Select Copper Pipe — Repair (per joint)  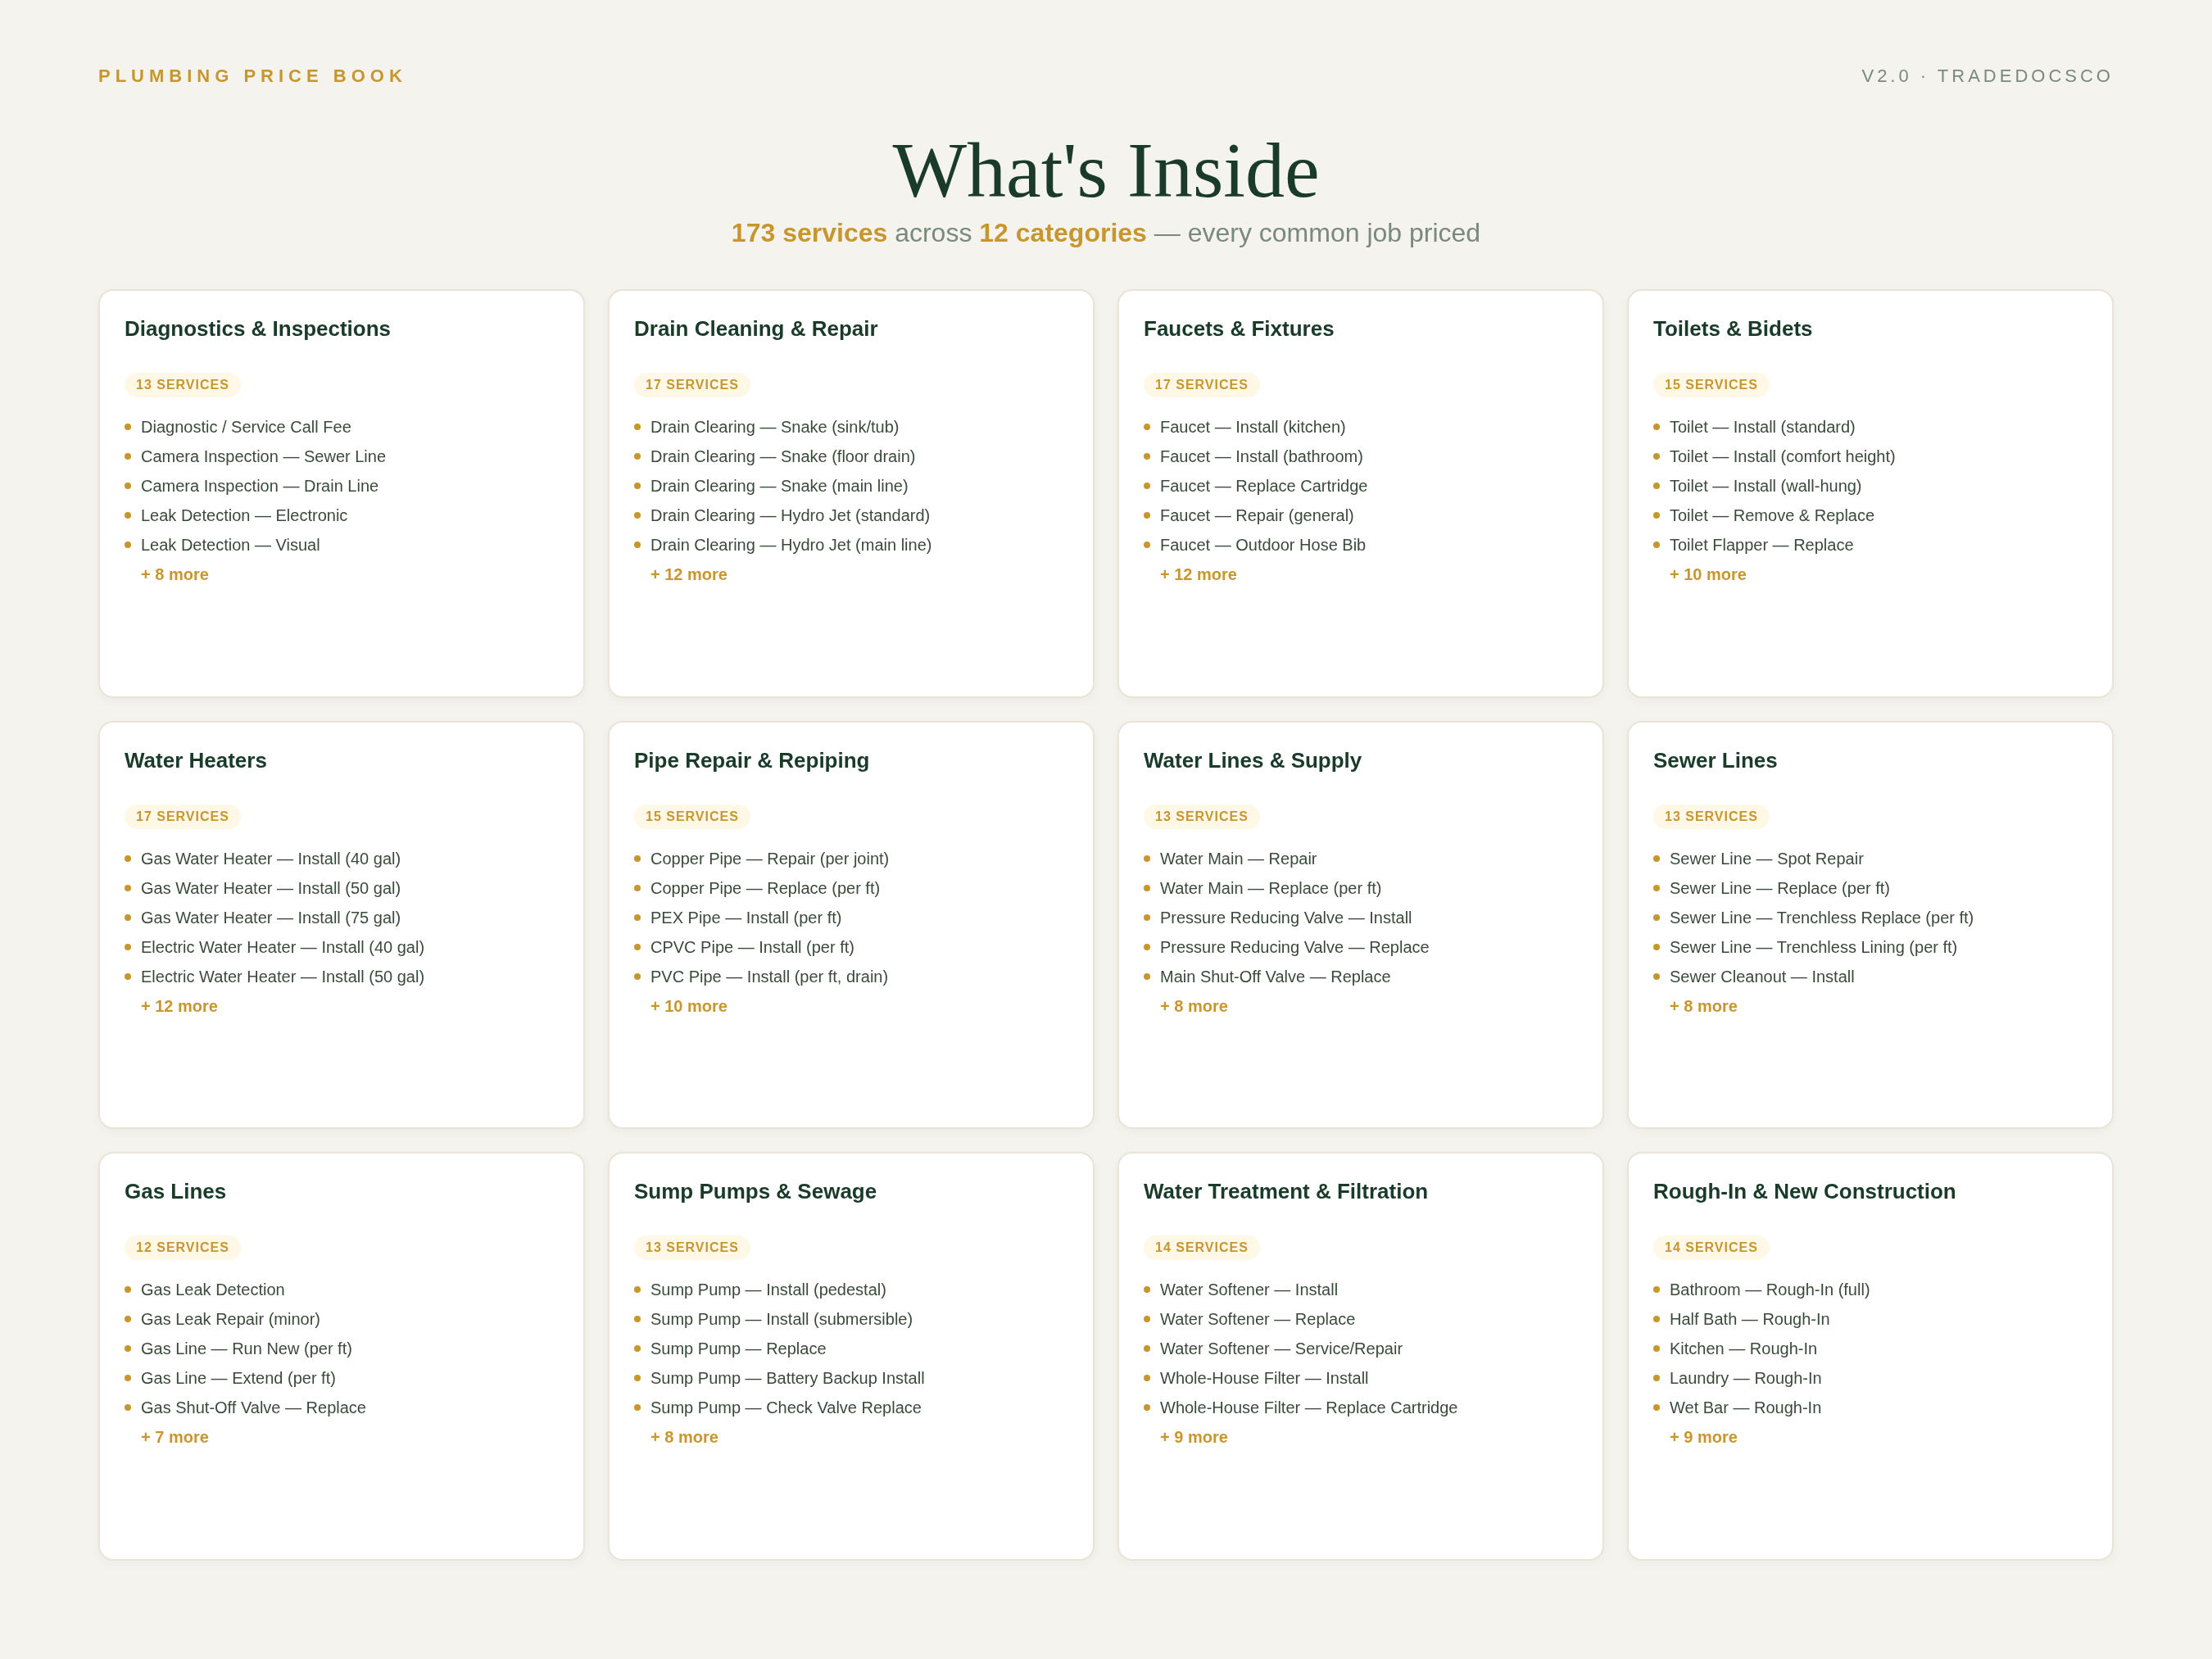click(x=769, y=858)
